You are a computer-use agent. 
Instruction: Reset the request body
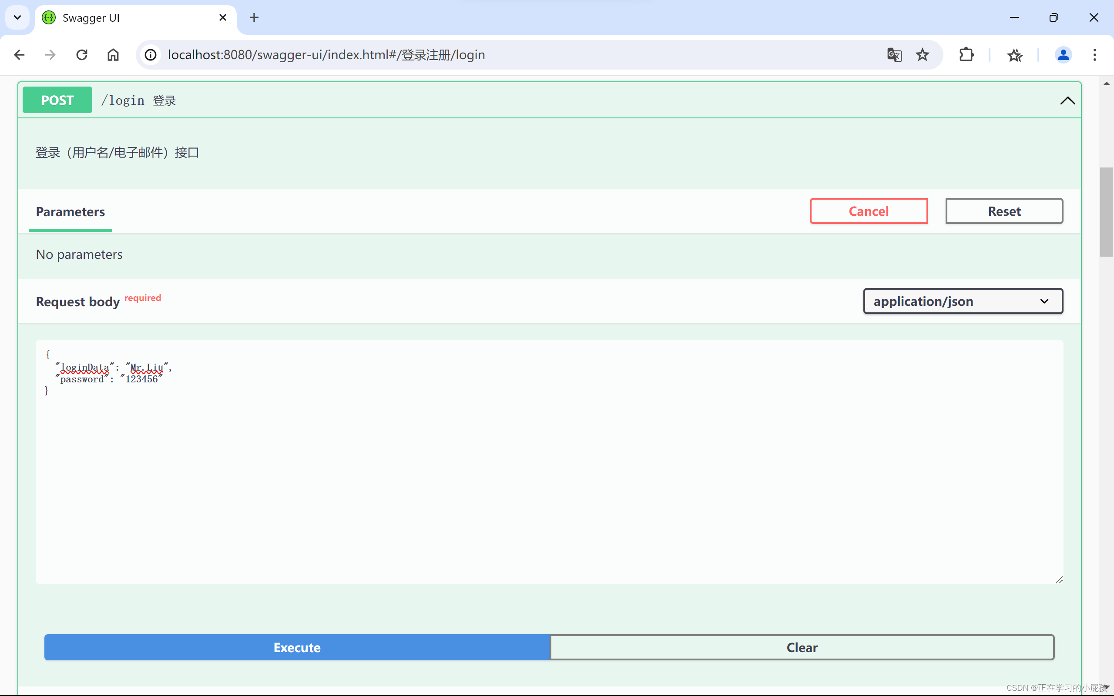(x=1004, y=211)
